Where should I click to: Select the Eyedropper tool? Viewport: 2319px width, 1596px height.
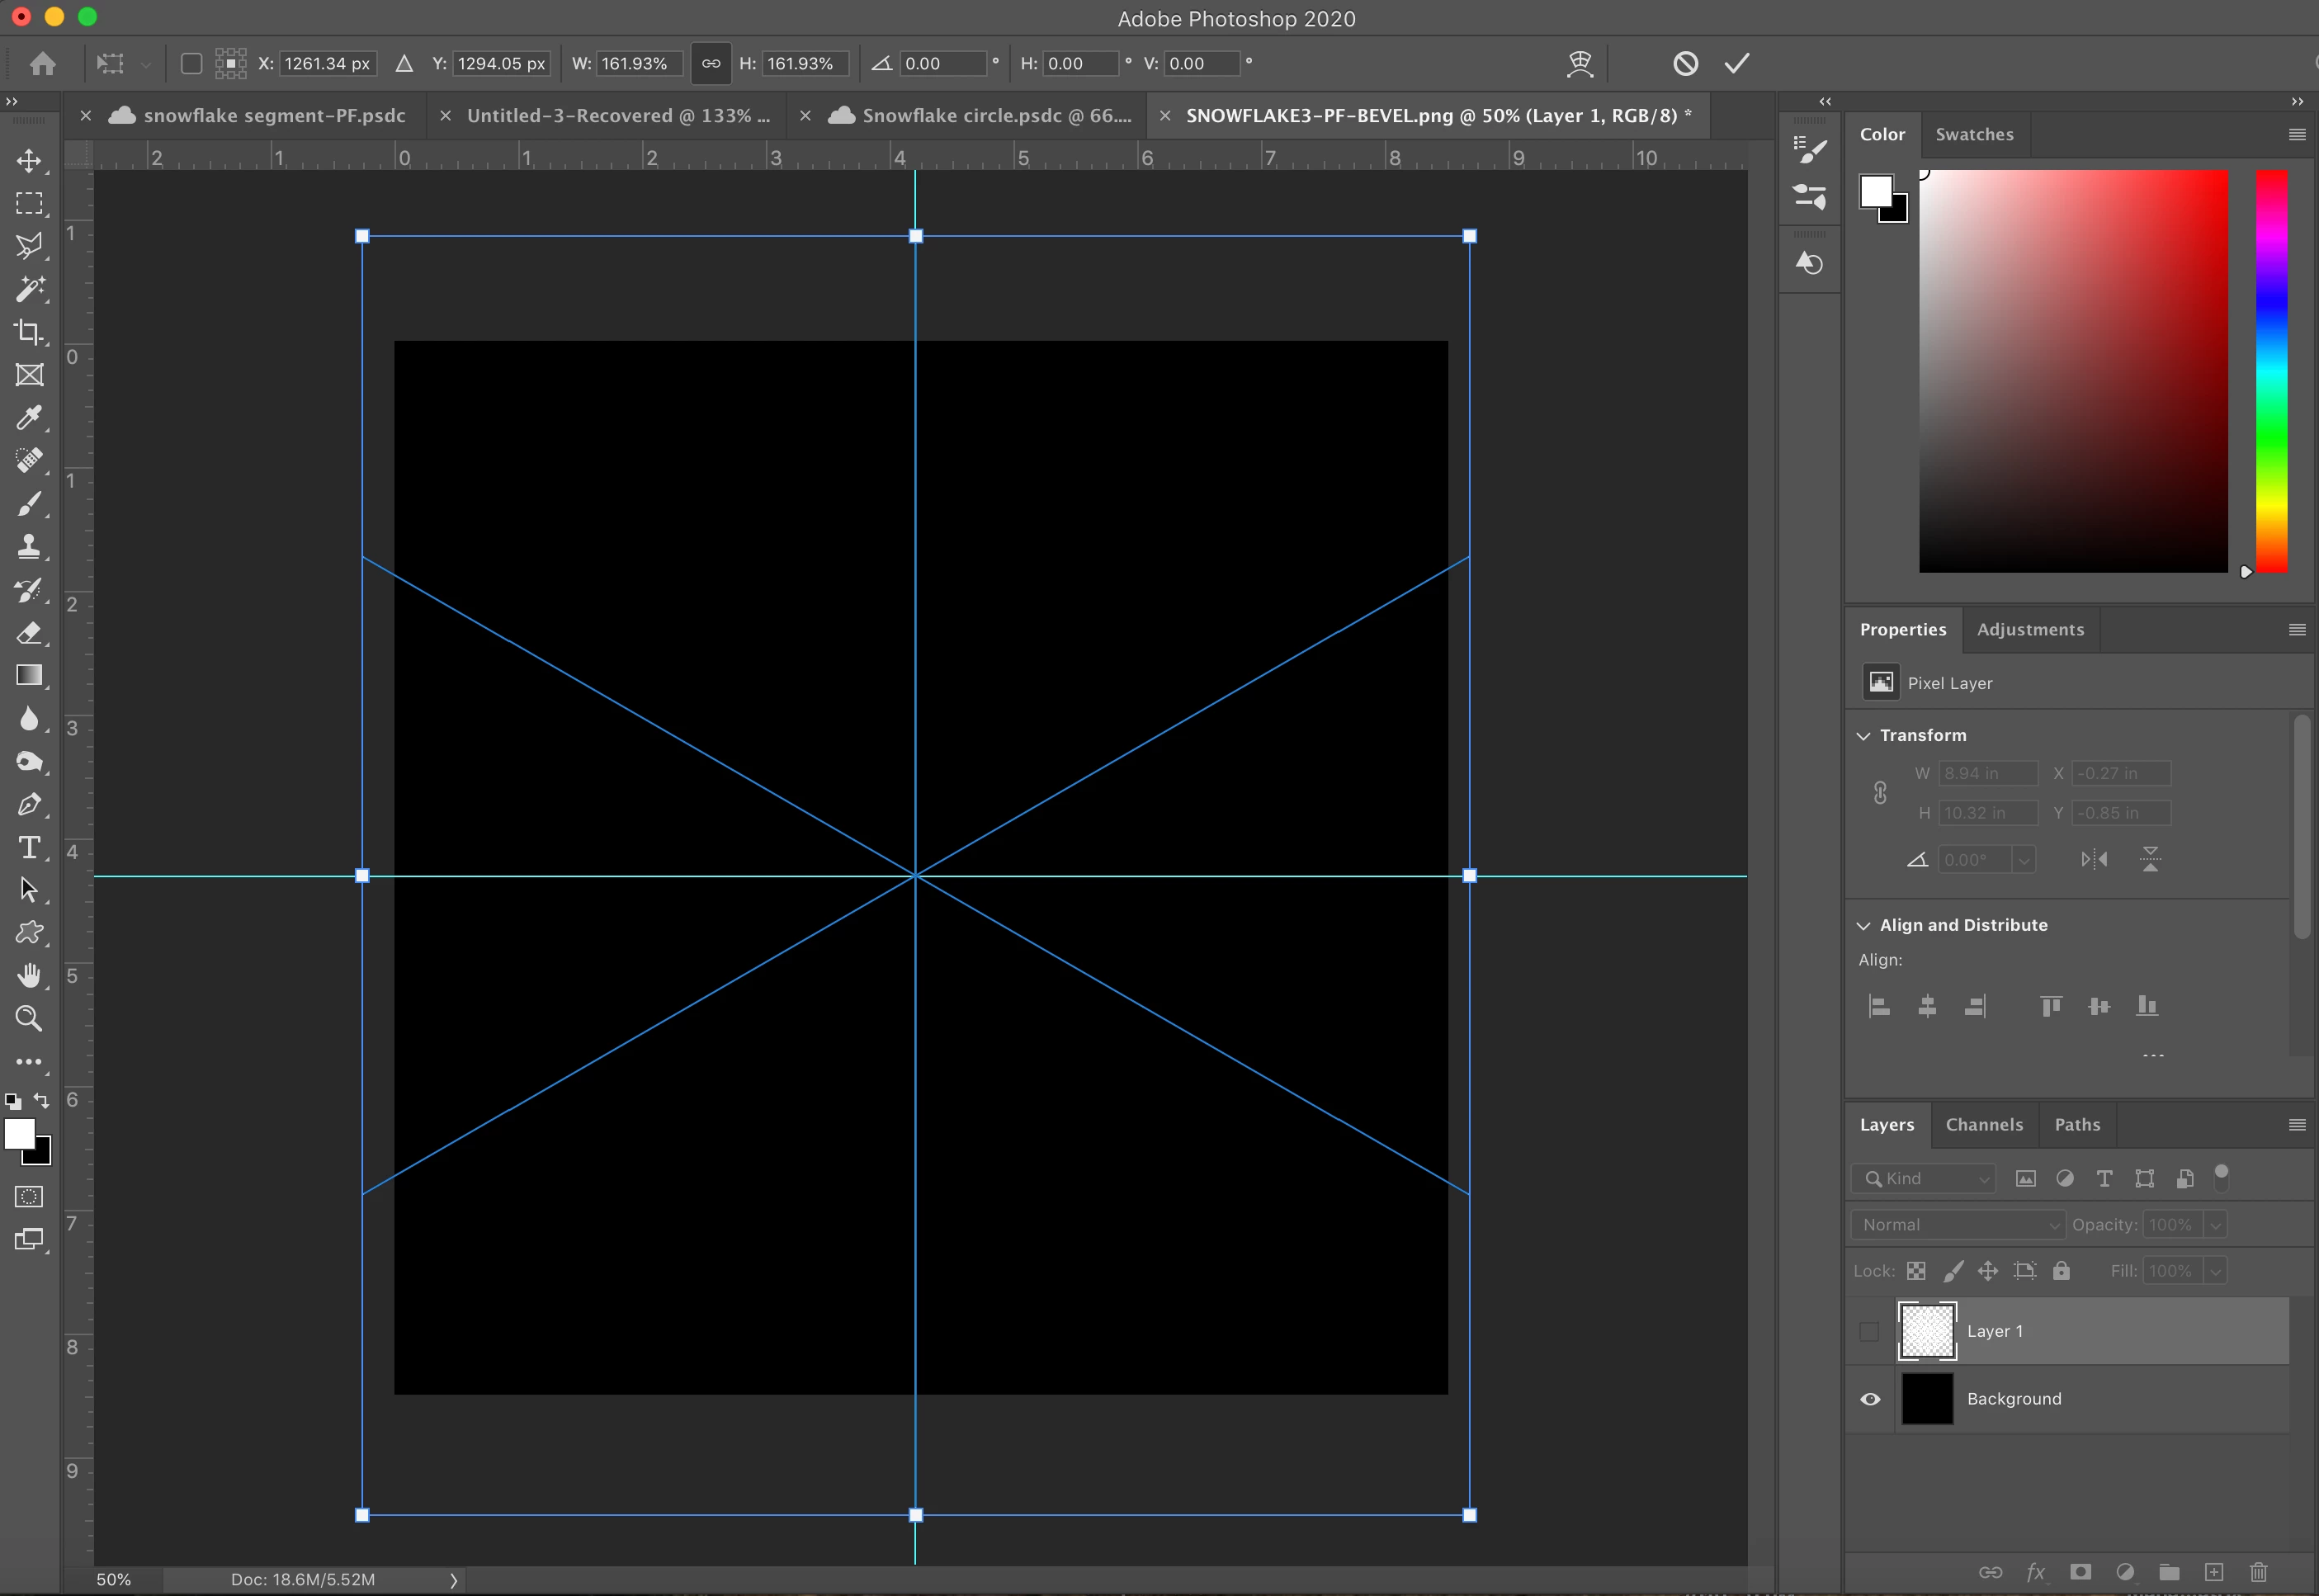pyautogui.click(x=28, y=418)
